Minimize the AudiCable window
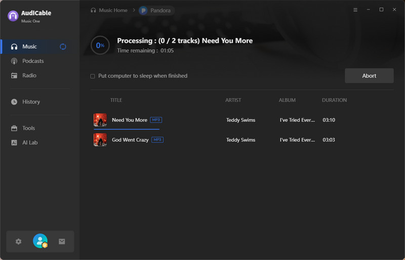405x260 pixels. (369, 10)
